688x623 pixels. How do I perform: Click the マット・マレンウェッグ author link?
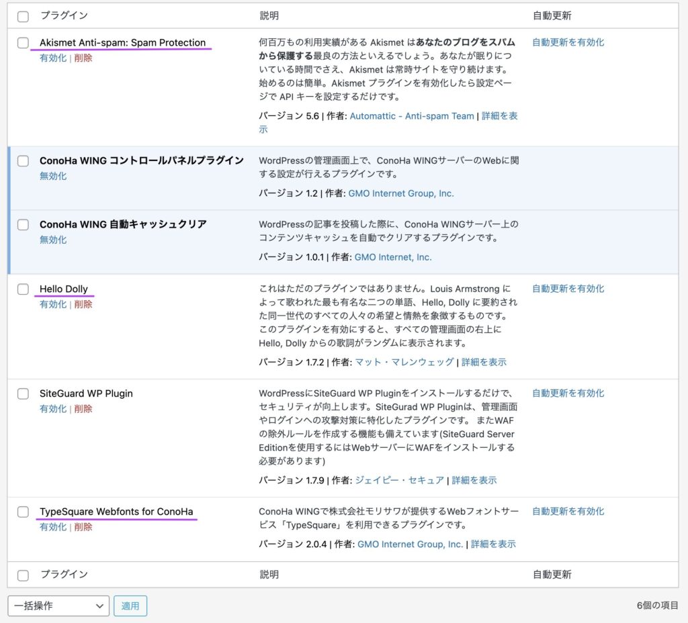[x=404, y=363]
